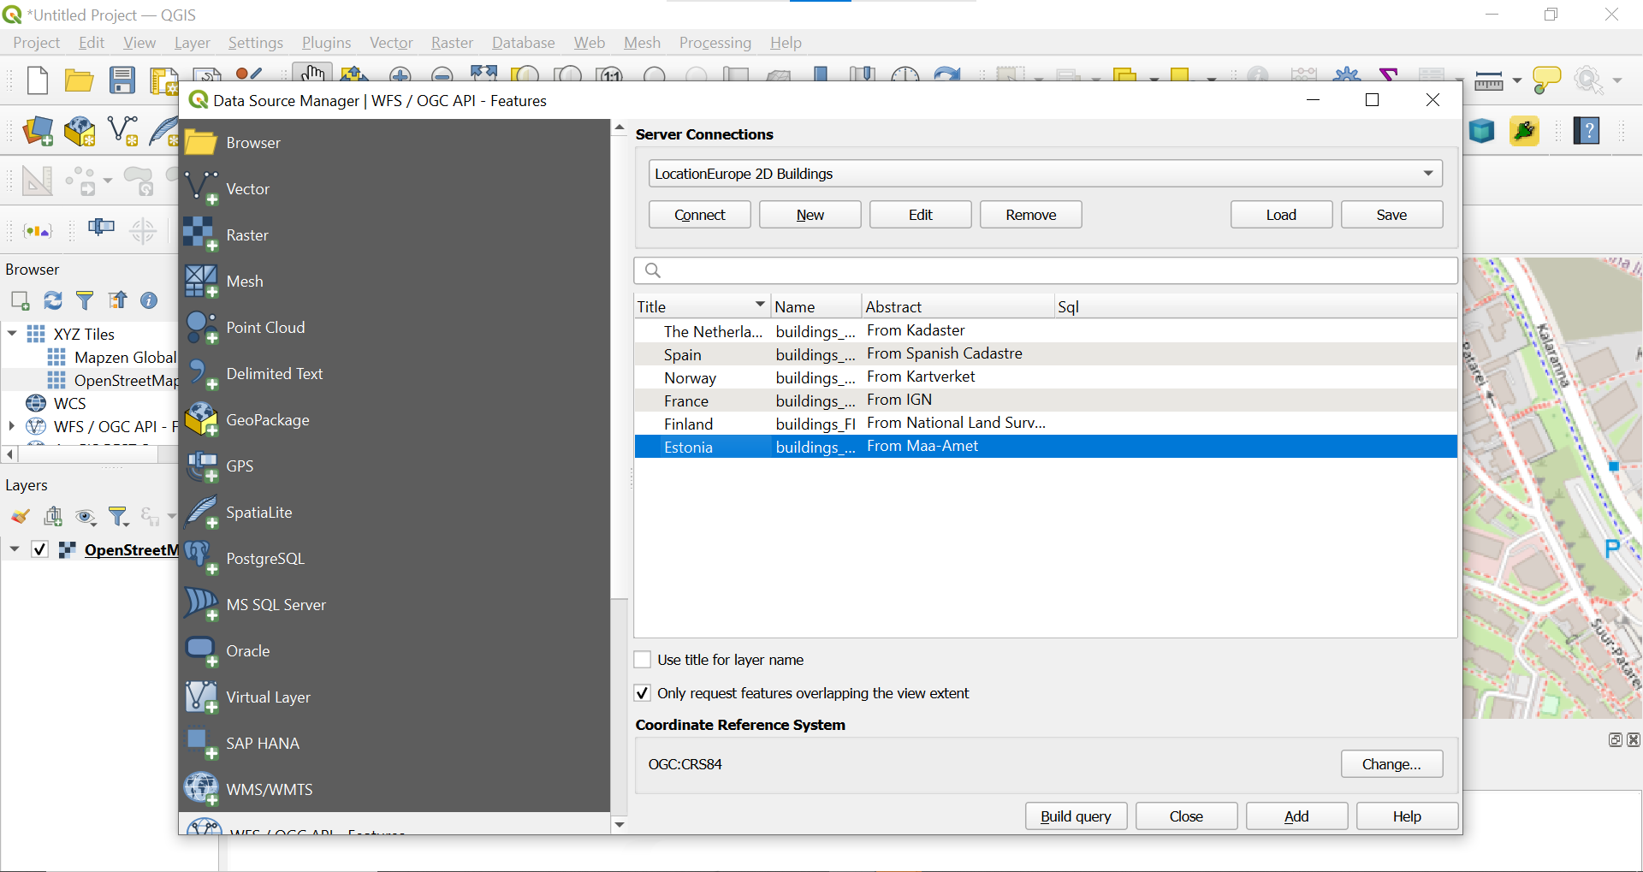Image resolution: width=1643 pixels, height=872 pixels.
Task: Click the Measure Line ruler icon
Action: click(1489, 80)
